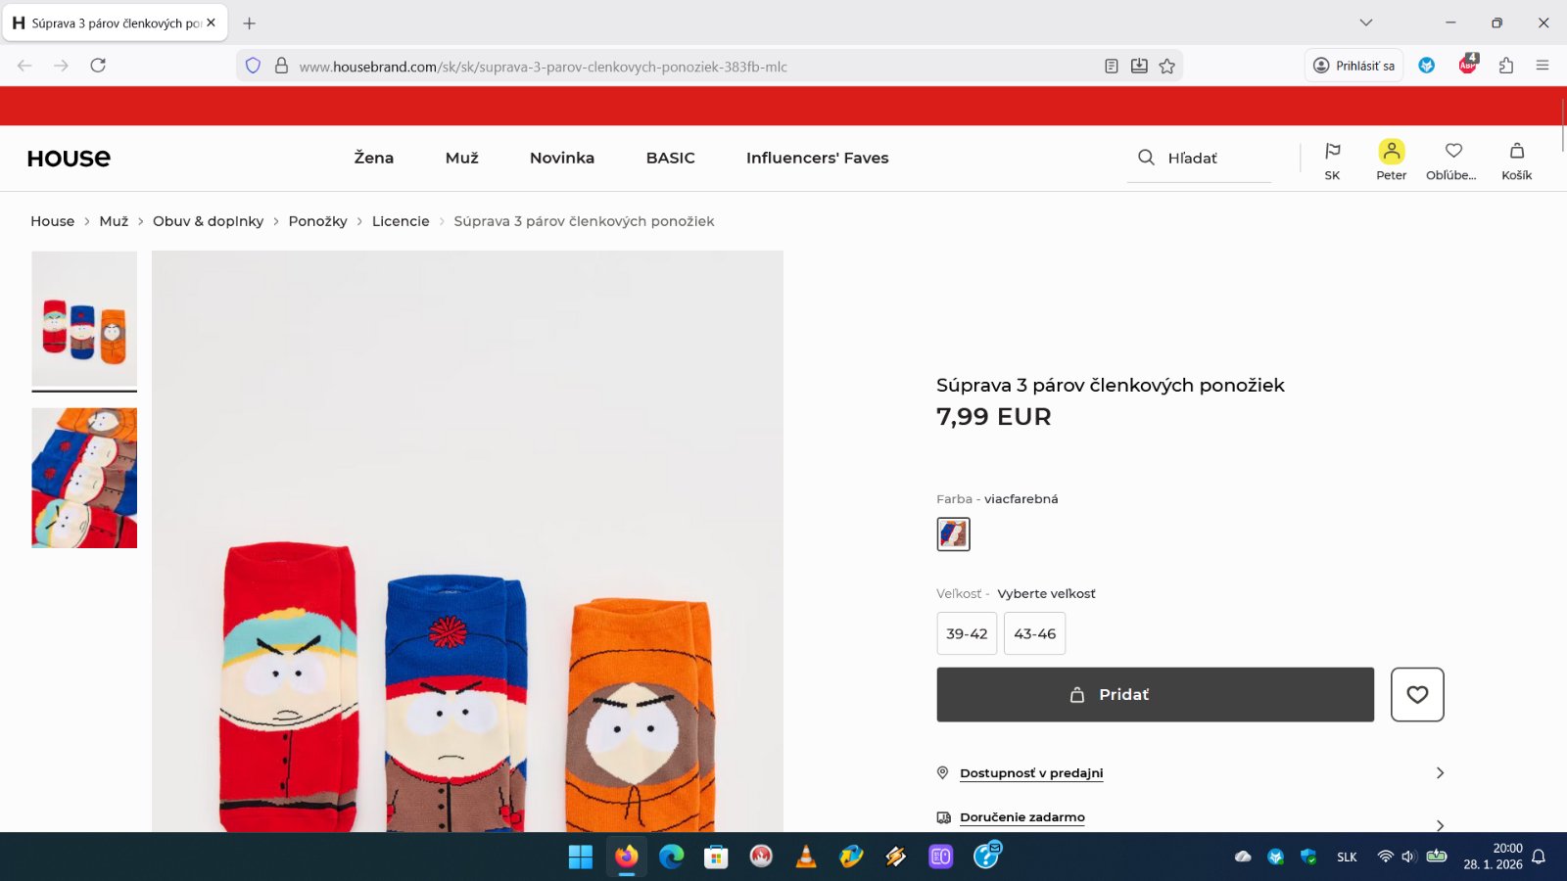This screenshot has width=1567, height=881.
Task: Open Peter's account profile icon
Action: click(x=1391, y=152)
